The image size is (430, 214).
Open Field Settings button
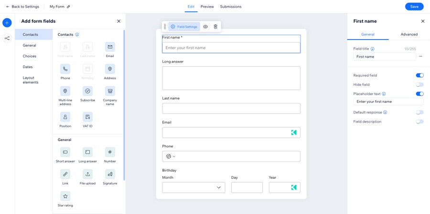pos(184,27)
